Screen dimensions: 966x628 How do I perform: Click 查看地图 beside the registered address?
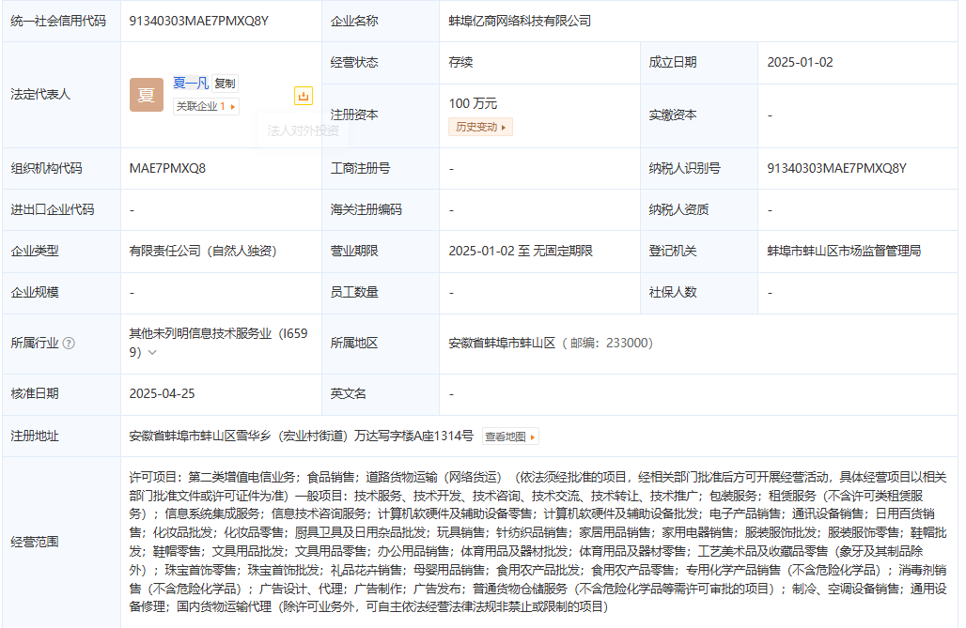click(x=510, y=437)
